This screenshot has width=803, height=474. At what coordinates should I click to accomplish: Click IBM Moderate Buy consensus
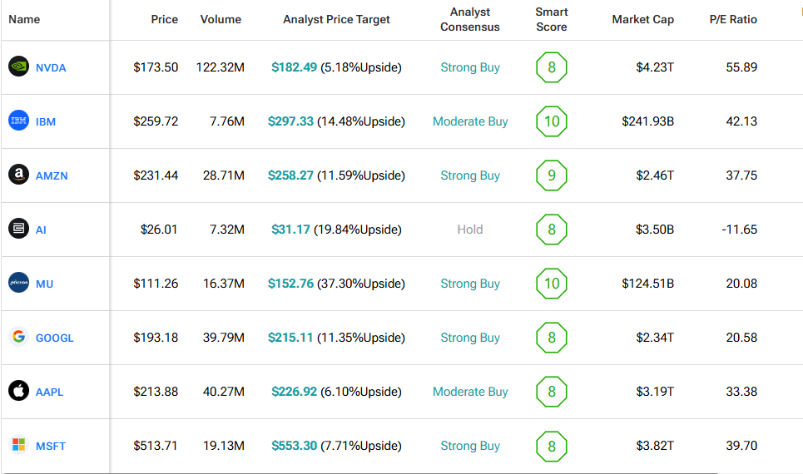click(470, 121)
